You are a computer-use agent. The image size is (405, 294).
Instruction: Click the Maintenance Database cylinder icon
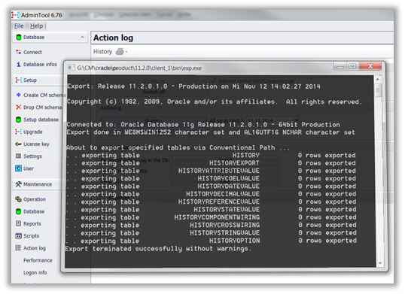(18, 211)
